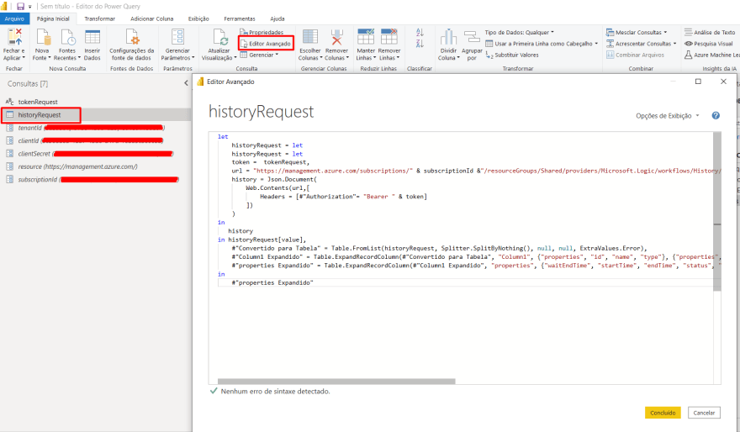Open the Adicionar Coluna tab

click(151, 18)
